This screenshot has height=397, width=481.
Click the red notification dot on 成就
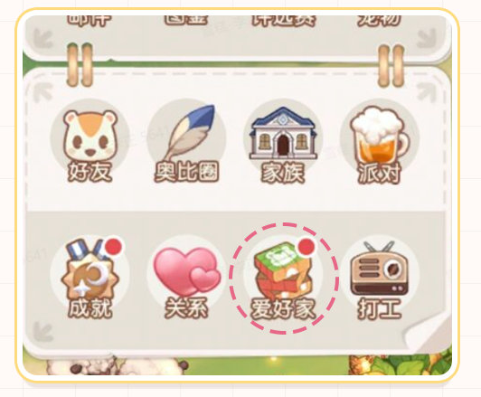tap(114, 247)
